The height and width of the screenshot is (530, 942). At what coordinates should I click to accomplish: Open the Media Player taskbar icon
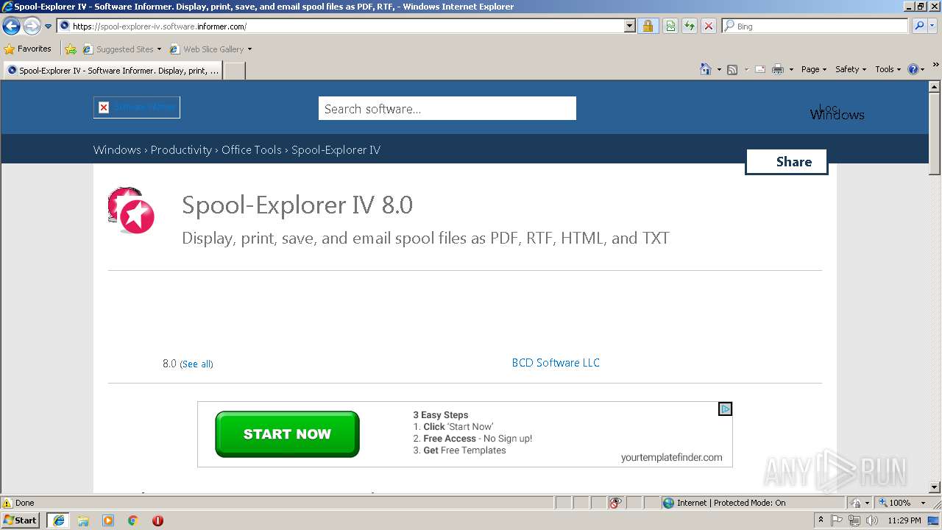(x=108, y=520)
